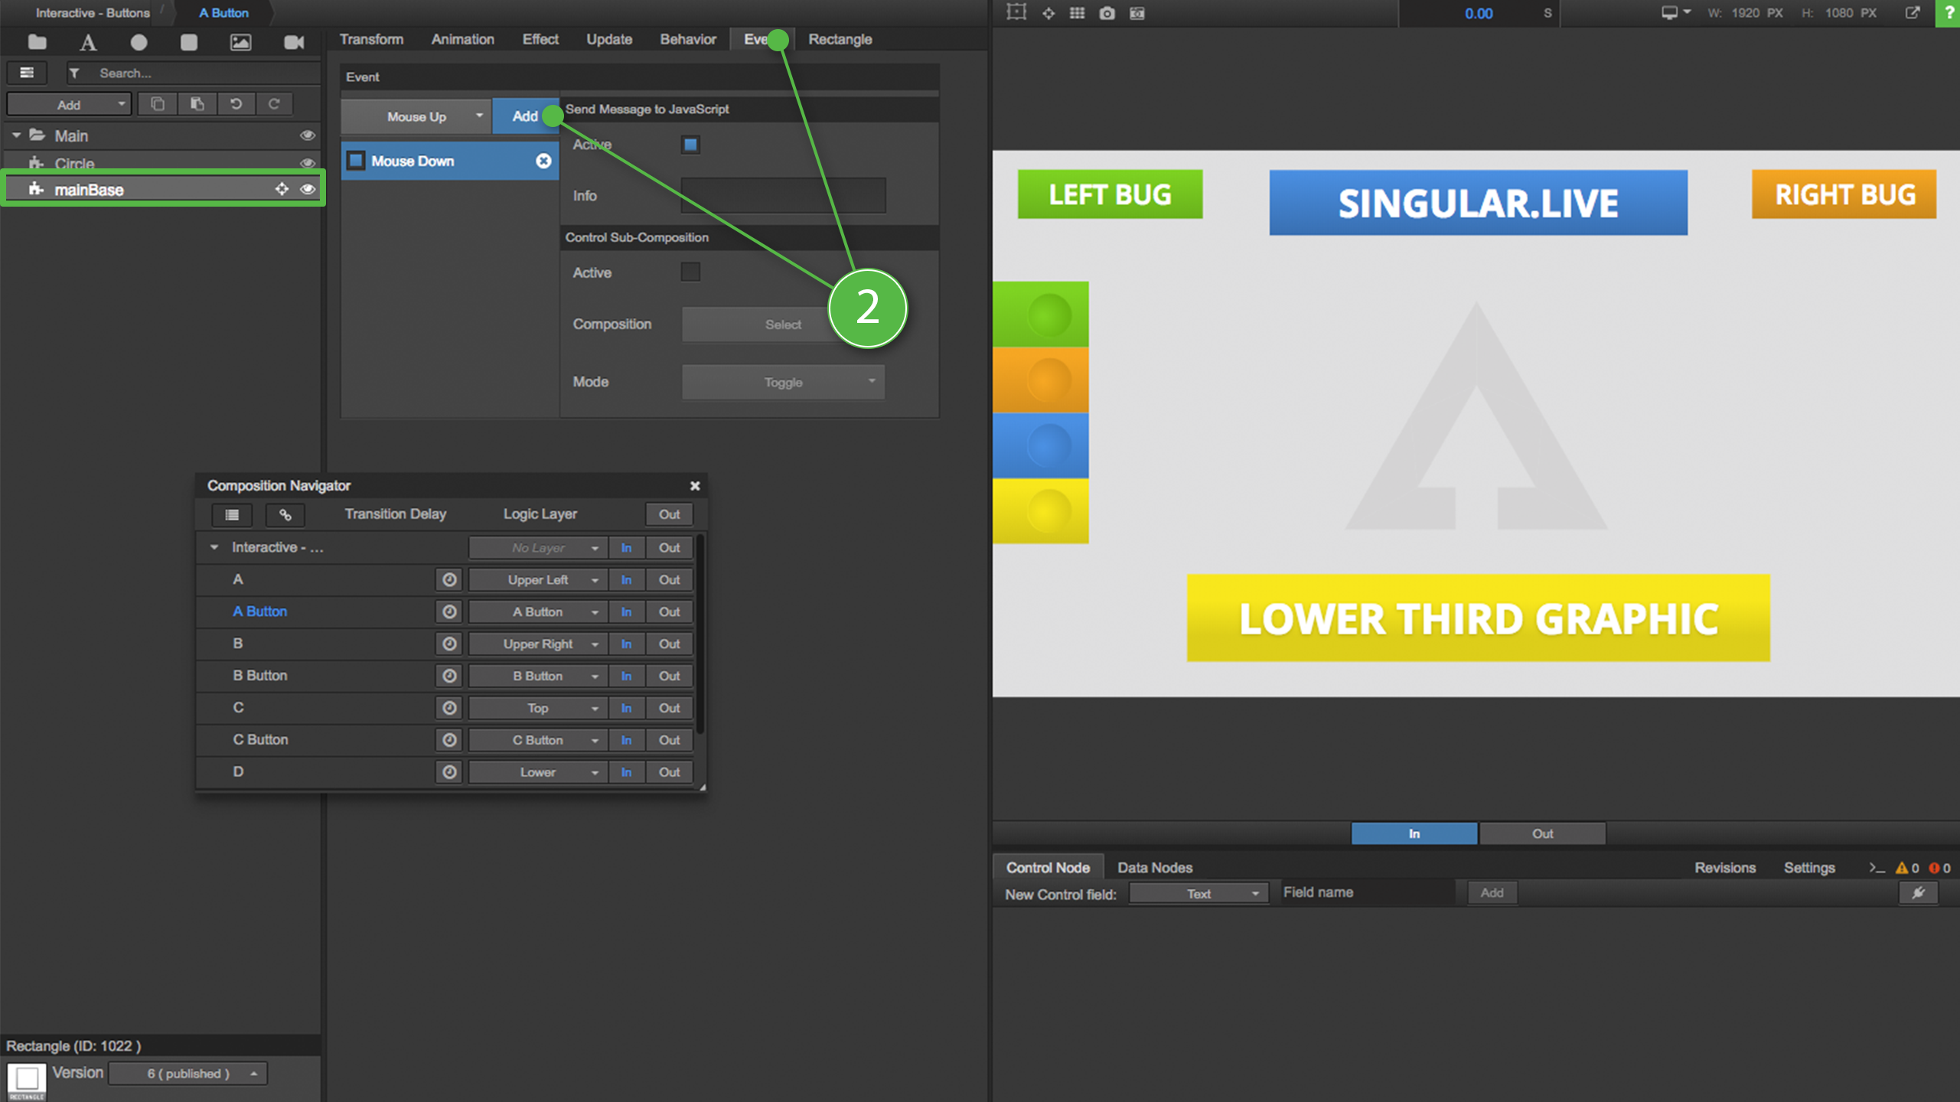Open Upper Right logic layer dropdown
The image size is (1960, 1102).
[x=538, y=644]
